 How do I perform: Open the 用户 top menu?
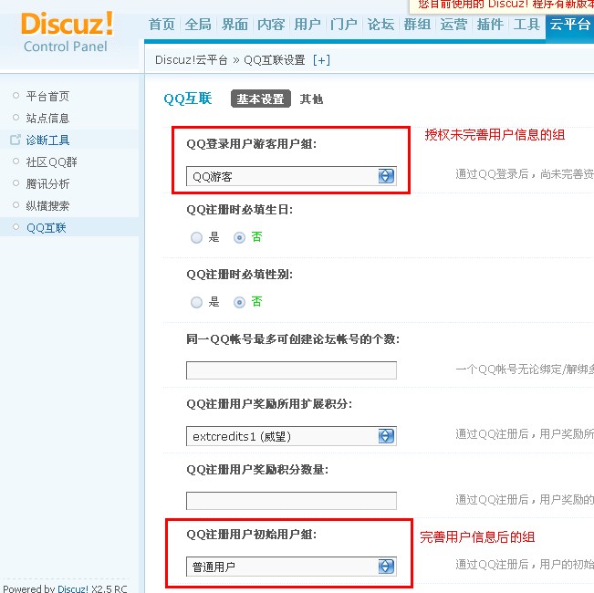pos(307,25)
